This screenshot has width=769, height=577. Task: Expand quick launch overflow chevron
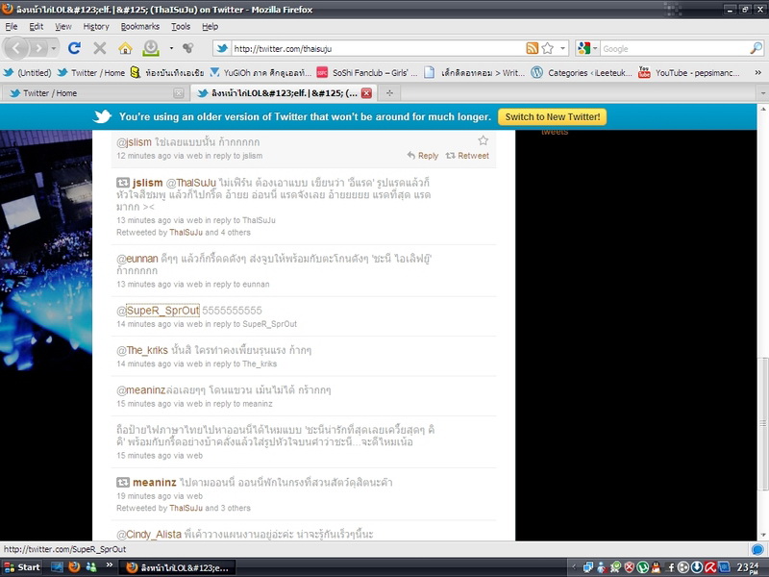point(109,565)
